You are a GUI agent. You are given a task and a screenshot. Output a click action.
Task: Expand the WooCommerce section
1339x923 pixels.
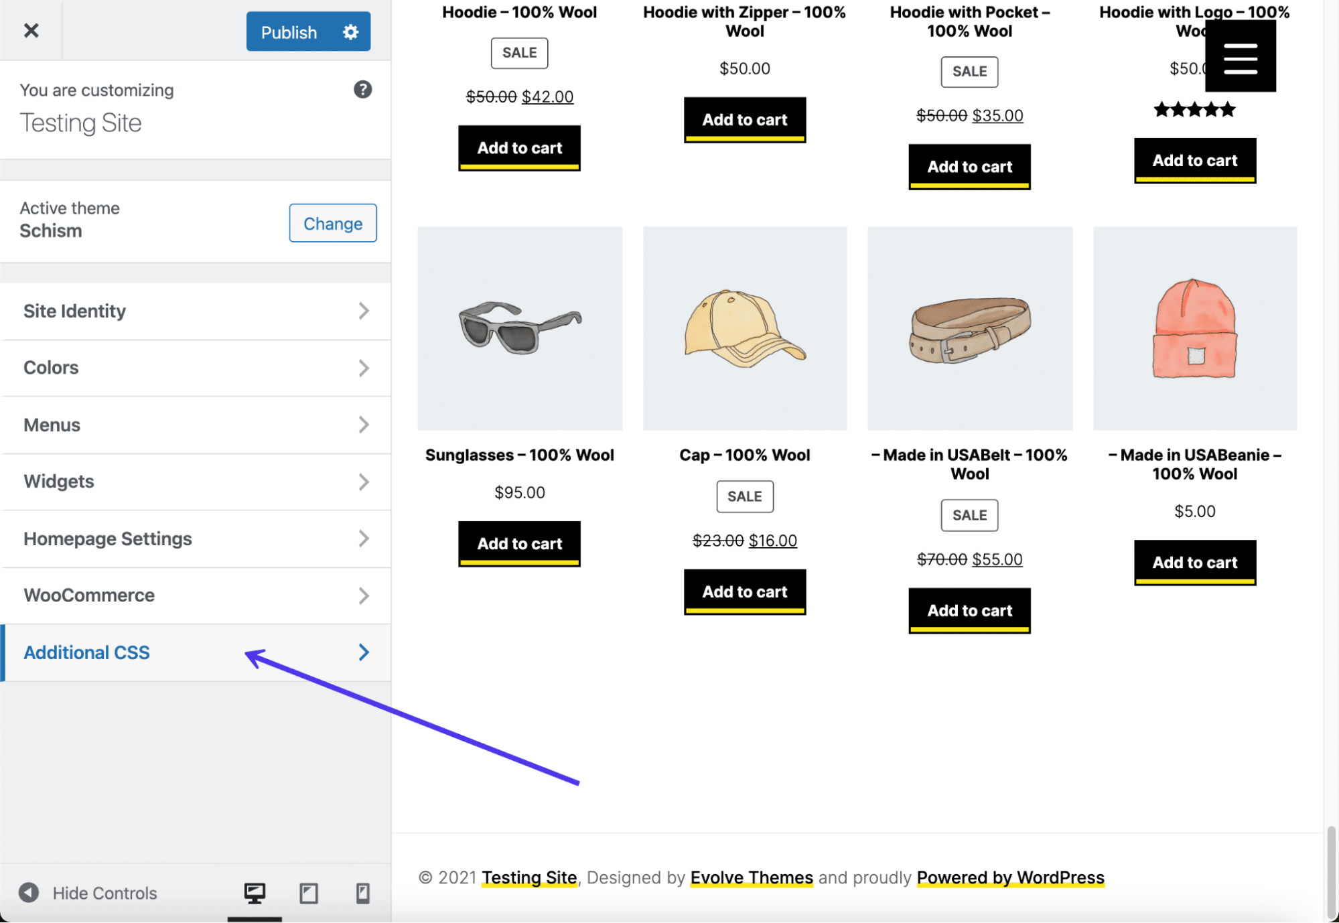coord(196,594)
